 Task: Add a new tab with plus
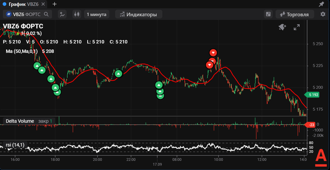[x=55, y=4]
